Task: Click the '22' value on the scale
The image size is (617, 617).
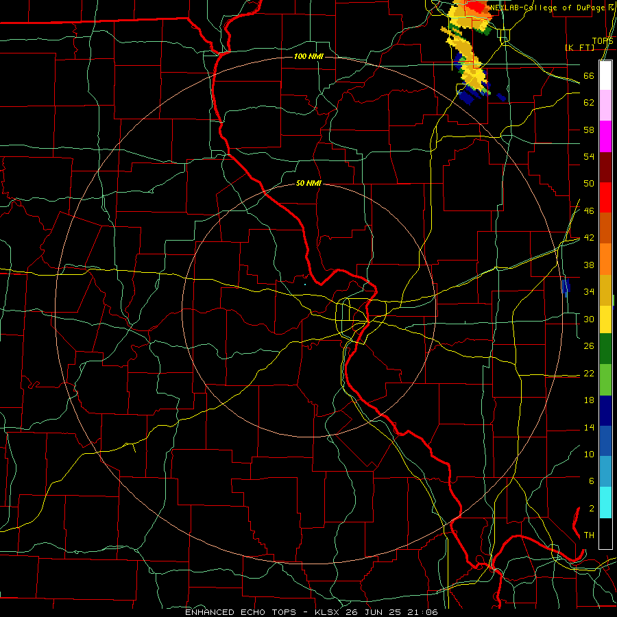Action: tap(589, 373)
